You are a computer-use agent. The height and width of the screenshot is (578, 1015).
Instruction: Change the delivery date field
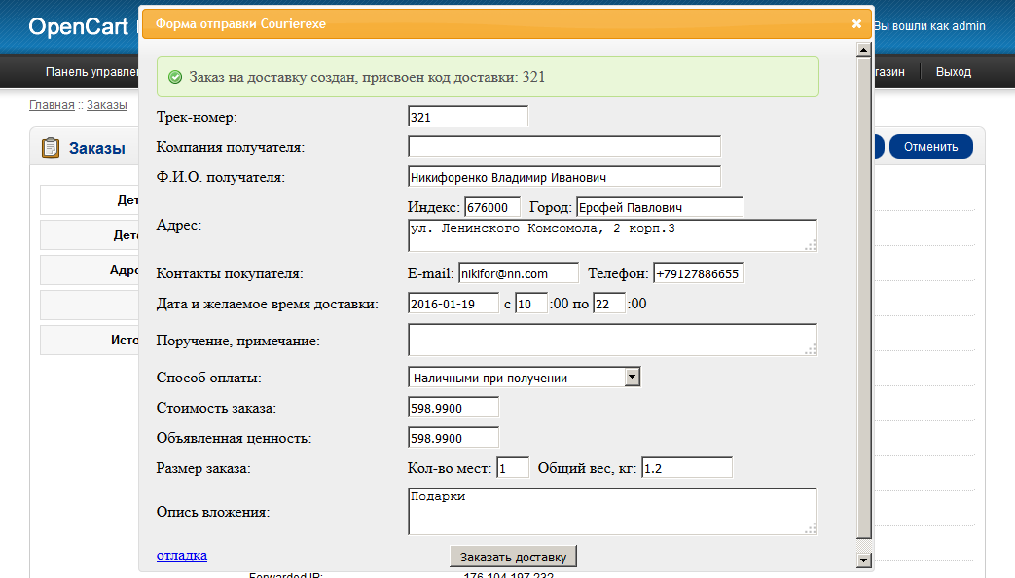(x=453, y=304)
